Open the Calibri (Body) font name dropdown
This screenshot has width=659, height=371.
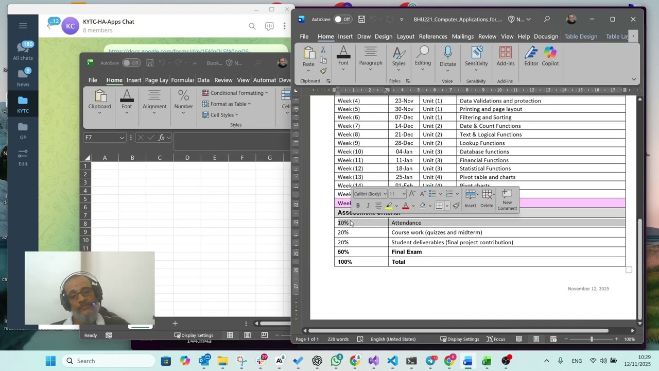pyautogui.click(x=385, y=194)
